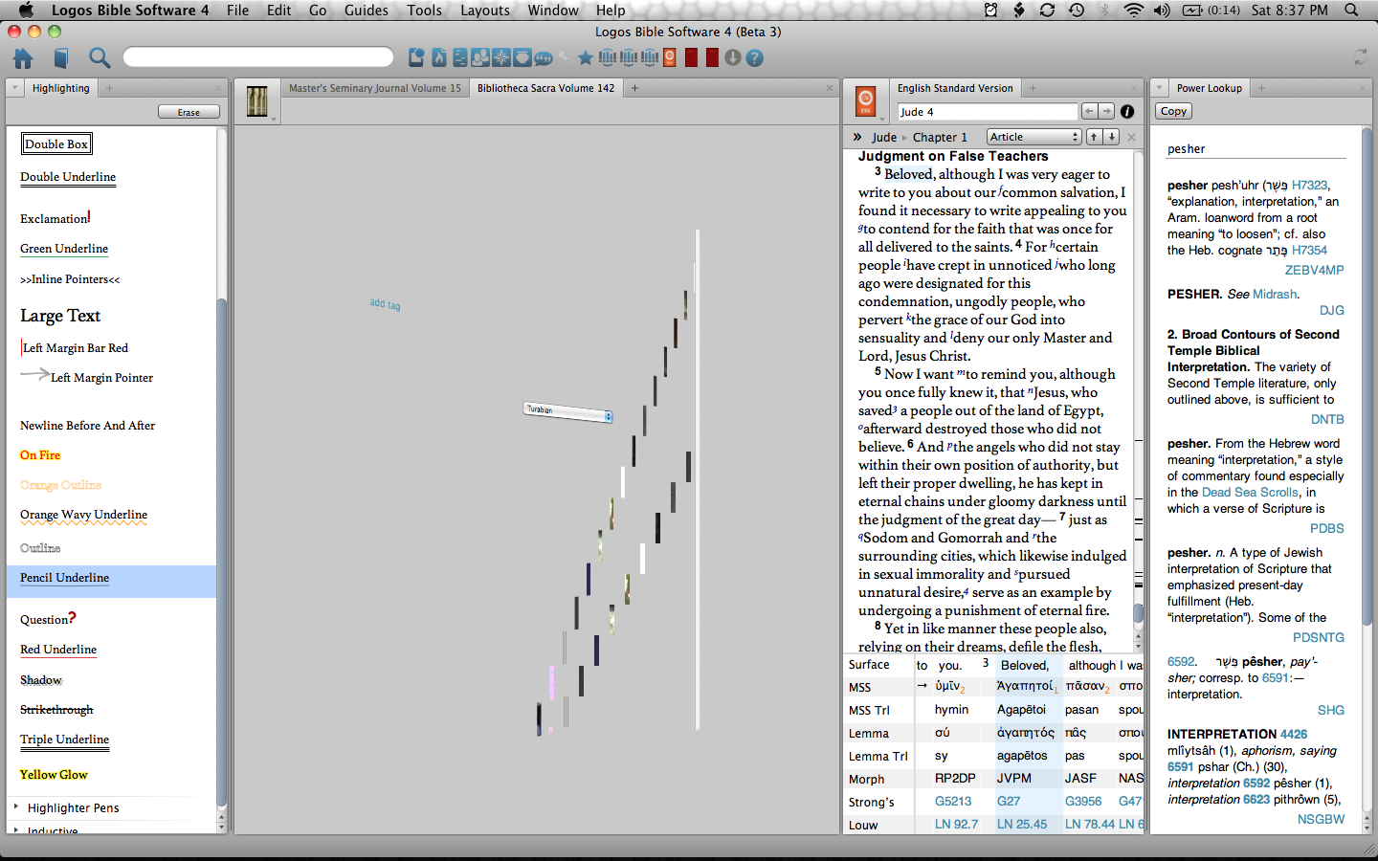
Task: Click the sync arrows icon at toolbar's far end
Action: coord(1360,58)
